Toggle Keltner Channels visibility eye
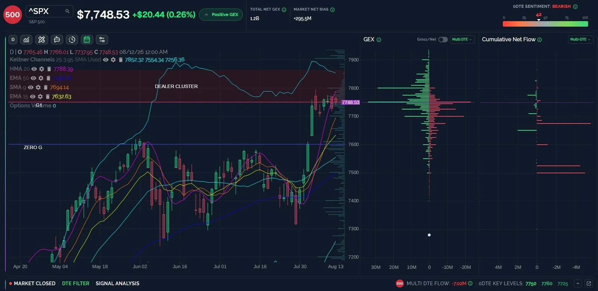 point(106,60)
